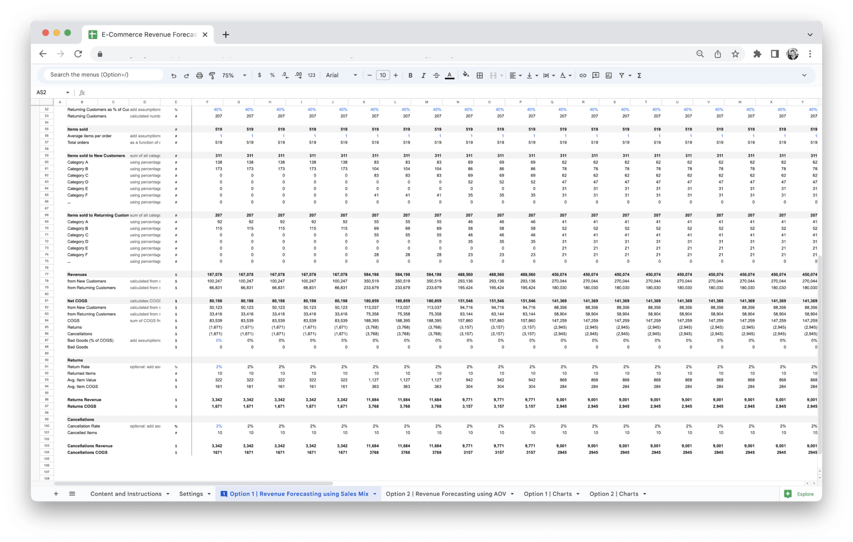
Task: Toggle bold formatting
Action: 410,75
